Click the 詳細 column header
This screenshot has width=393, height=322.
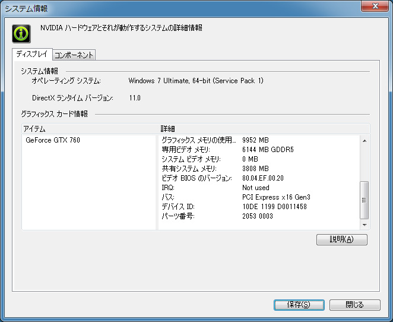click(x=264, y=129)
